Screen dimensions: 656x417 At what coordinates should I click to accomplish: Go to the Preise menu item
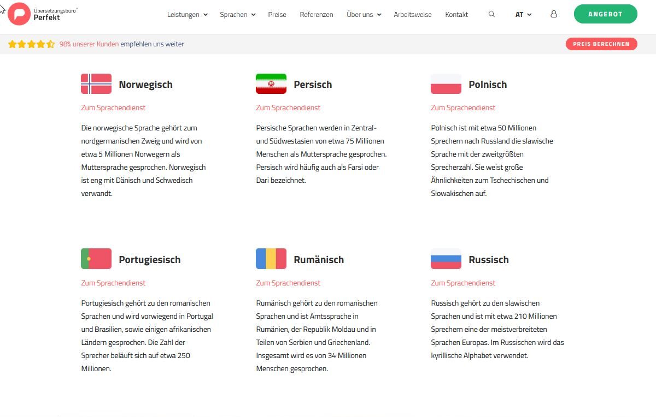[277, 15]
